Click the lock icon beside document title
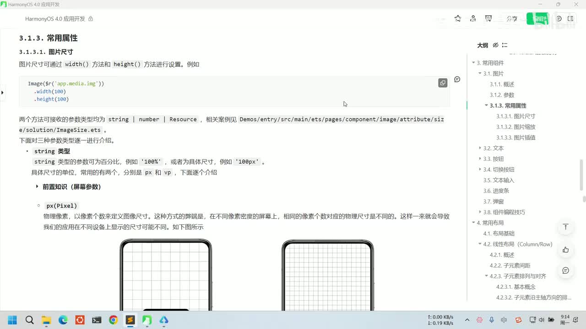586x329 pixels. point(91,19)
